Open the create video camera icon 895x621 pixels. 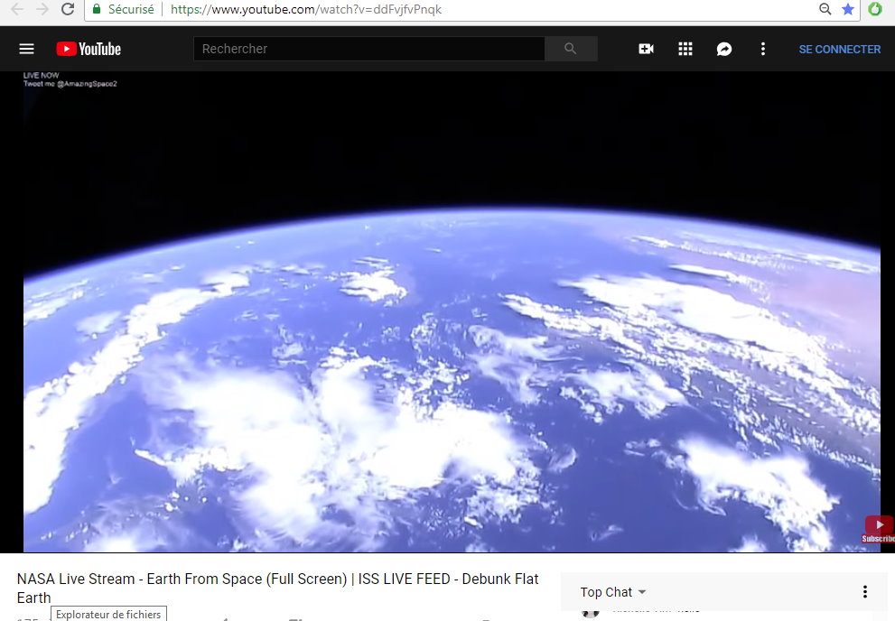pos(646,49)
